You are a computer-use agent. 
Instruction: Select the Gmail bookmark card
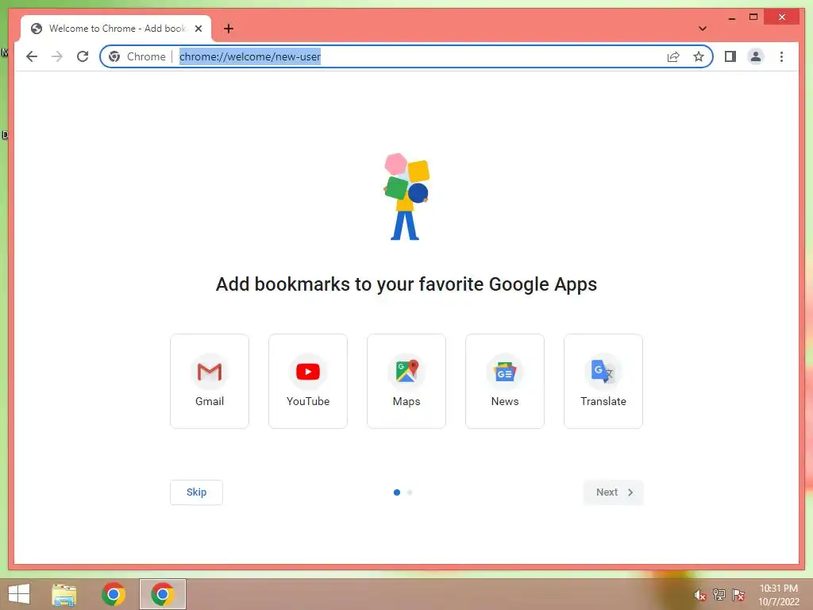tap(210, 381)
